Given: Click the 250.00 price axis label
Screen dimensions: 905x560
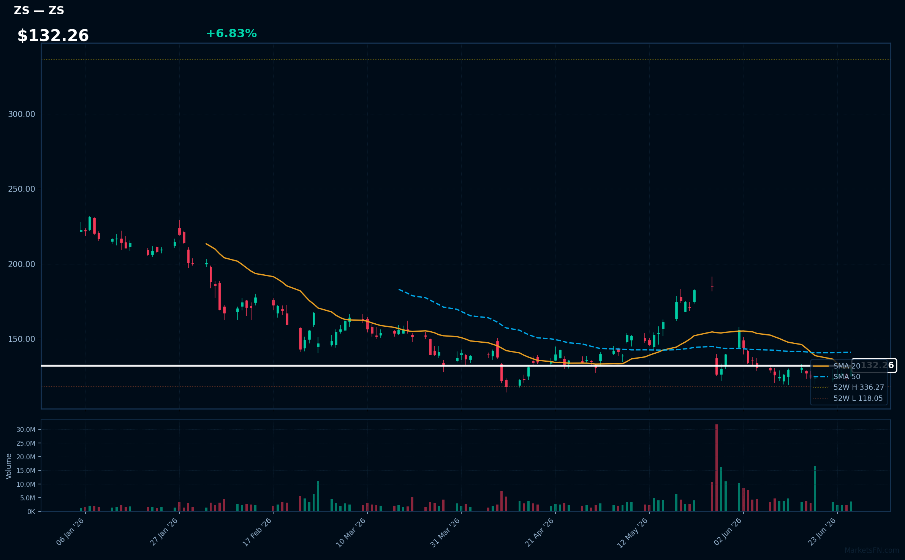Looking at the screenshot, I should (x=22, y=189).
